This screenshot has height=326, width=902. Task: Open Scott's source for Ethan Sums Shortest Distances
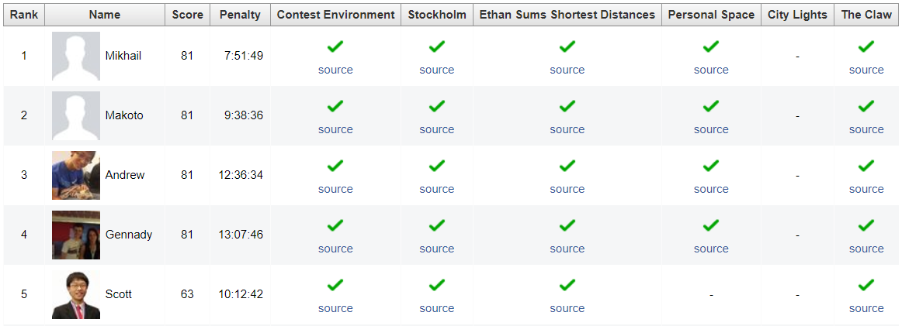[x=567, y=308]
